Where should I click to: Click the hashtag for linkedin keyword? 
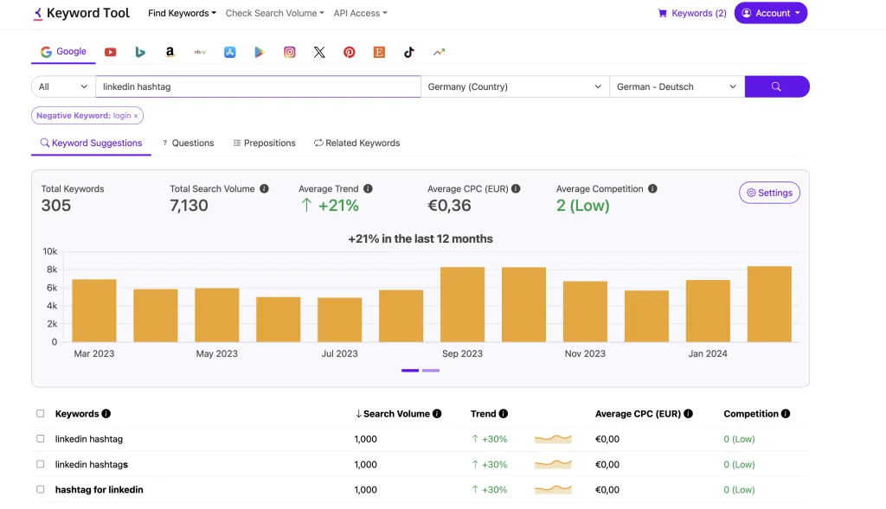point(99,489)
